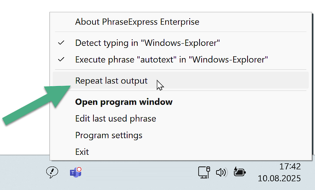
Task: Choose Open program window
Action: pyautogui.click(x=124, y=102)
